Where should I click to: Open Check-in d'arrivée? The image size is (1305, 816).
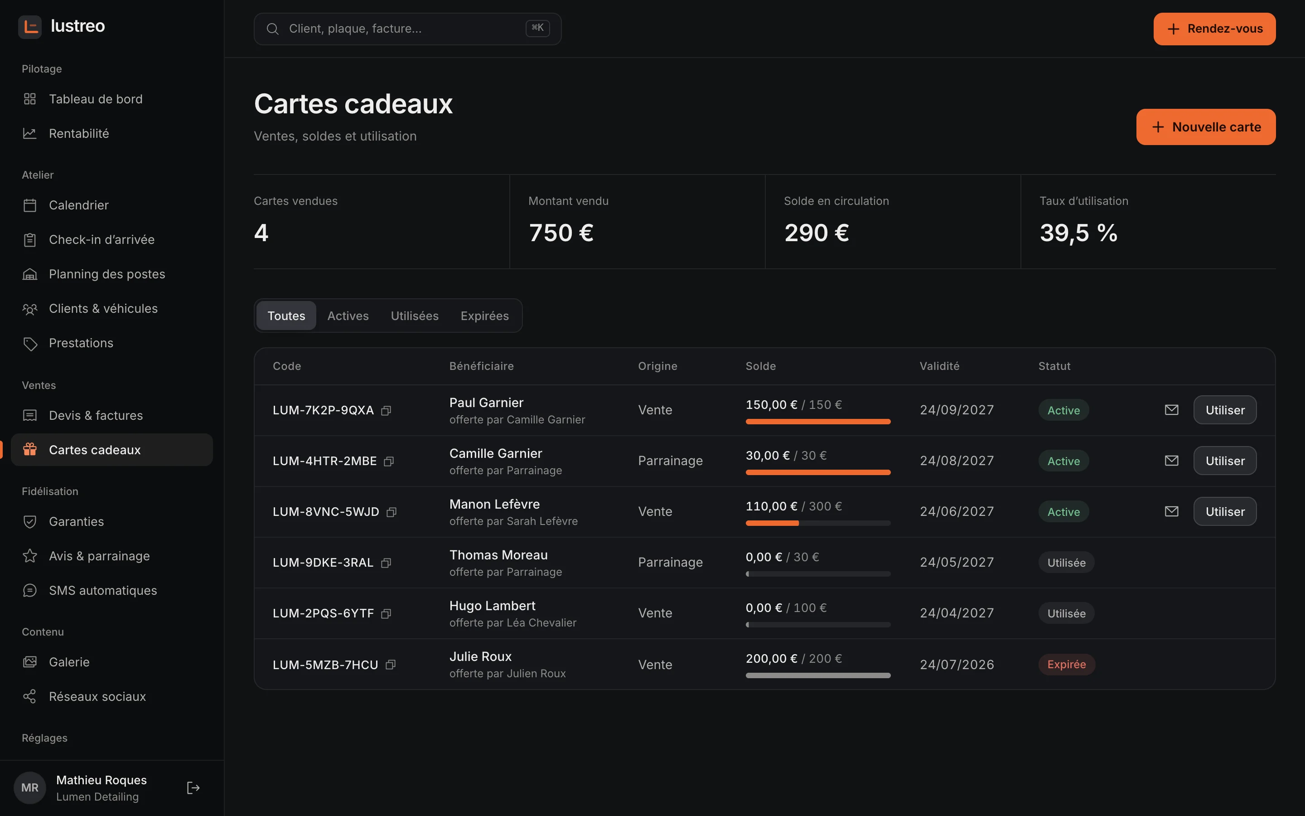111,240
